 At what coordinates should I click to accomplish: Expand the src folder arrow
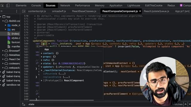tap(5, 29)
